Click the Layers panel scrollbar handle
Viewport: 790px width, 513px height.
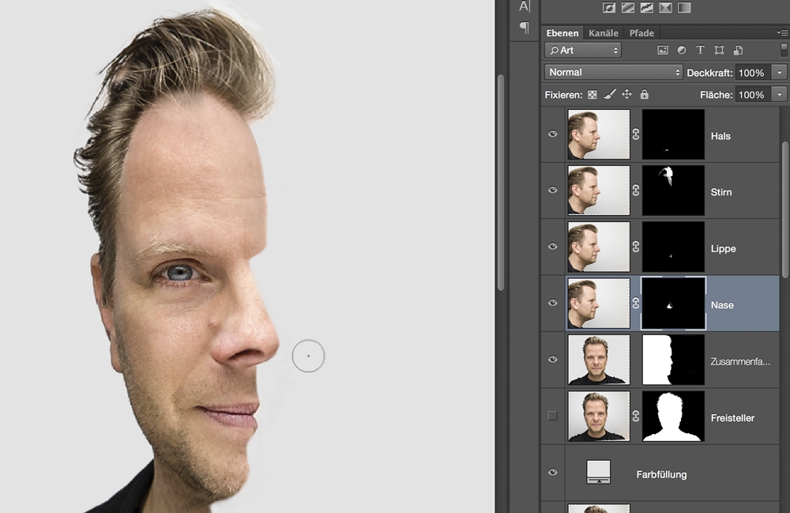click(785, 209)
